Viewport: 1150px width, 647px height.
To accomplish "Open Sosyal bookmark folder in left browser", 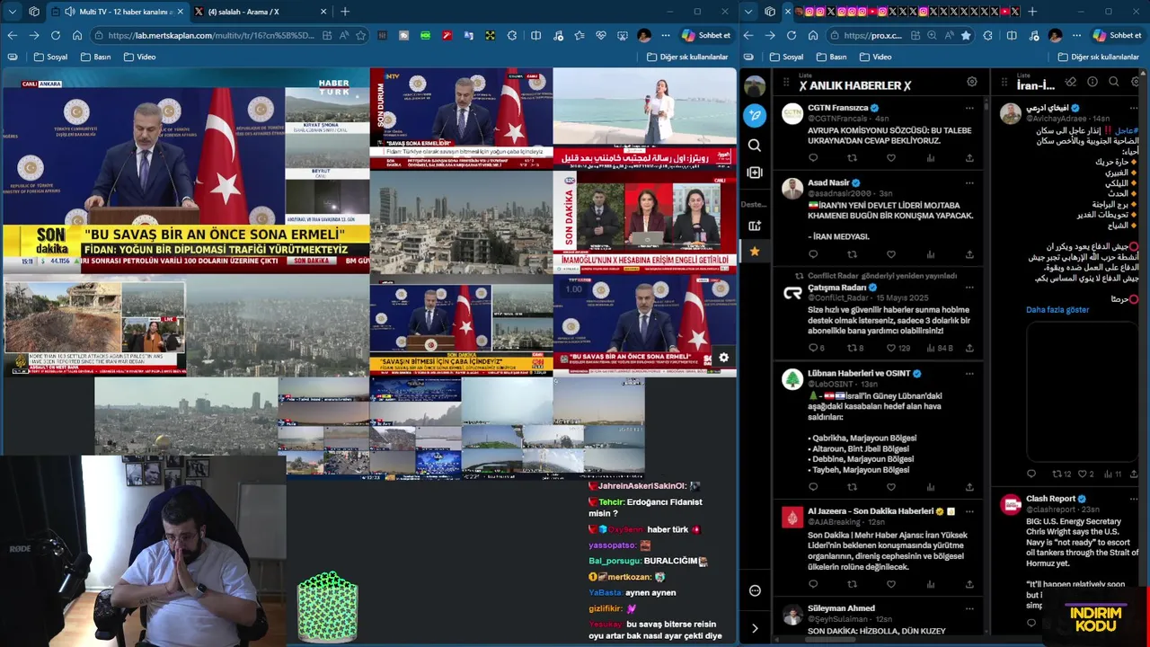I will click(x=50, y=57).
